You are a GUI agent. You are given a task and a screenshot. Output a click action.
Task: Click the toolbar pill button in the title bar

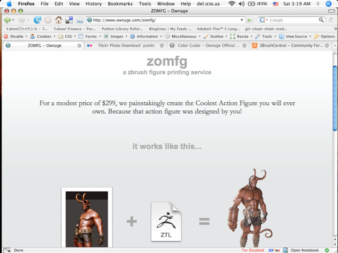(331, 11)
